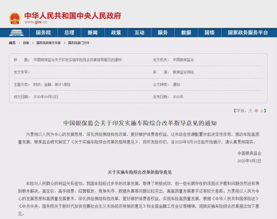Click the topic category 财政、金融、审计\保险
277x219 pixels.
point(52,85)
